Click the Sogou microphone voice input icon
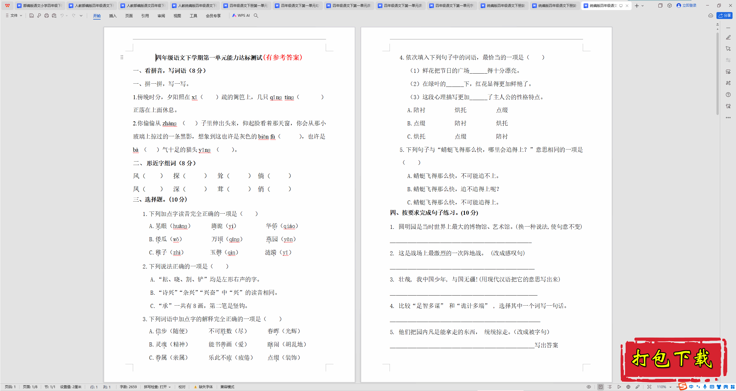736x391 pixels. tap(705, 387)
